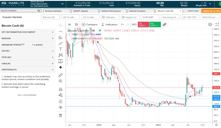The image size is (221, 128).
Task: Expand the Orders section
Action: point(53,64)
